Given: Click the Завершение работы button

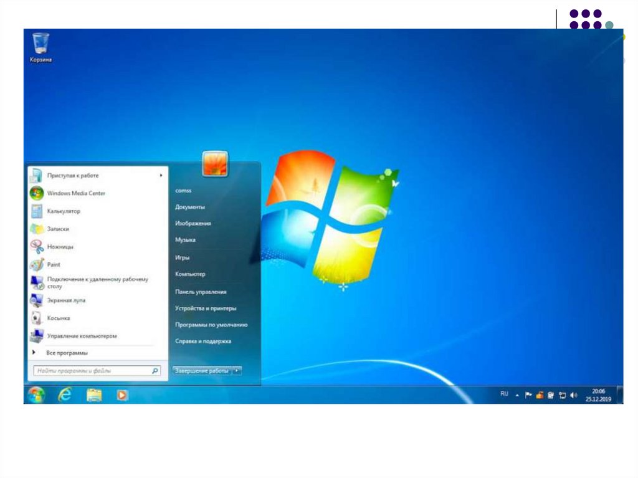Looking at the screenshot, I should tap(202, 371).
